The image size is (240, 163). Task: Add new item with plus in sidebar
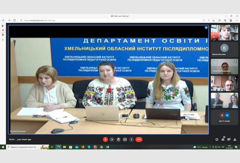coord(3,40)
